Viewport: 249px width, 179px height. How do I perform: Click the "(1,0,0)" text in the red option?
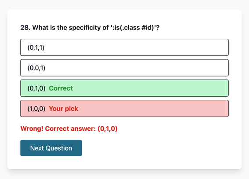point(36,109)
